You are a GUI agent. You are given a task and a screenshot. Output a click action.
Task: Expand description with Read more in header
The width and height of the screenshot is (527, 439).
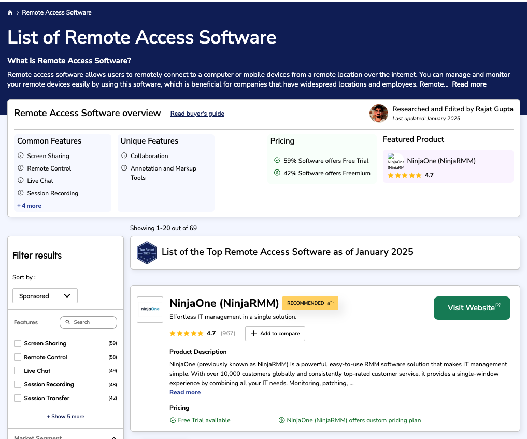coord(469,84)
